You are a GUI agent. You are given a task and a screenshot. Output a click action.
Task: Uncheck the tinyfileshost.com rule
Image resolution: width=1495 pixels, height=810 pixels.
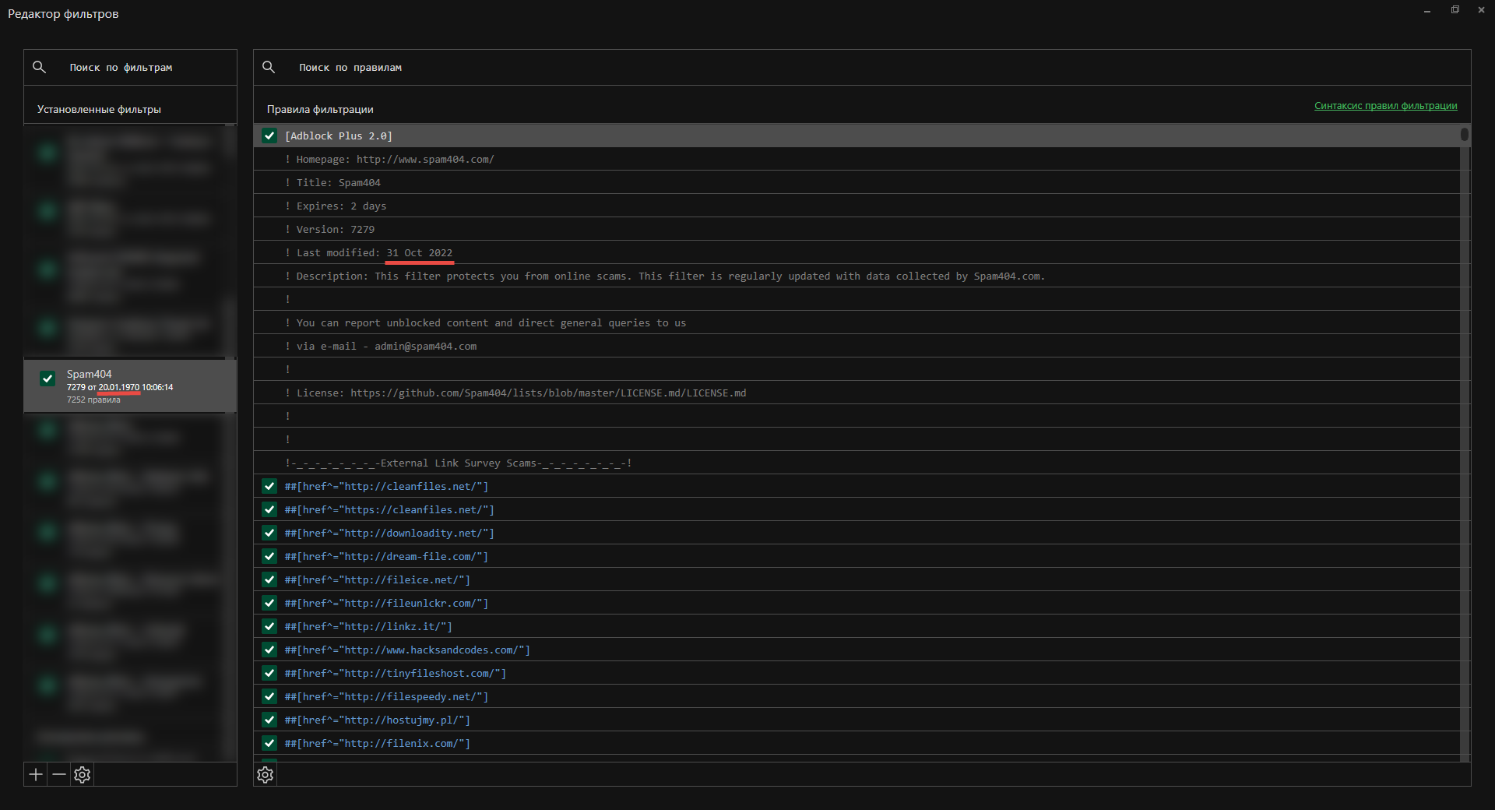[x=269, y=673]
